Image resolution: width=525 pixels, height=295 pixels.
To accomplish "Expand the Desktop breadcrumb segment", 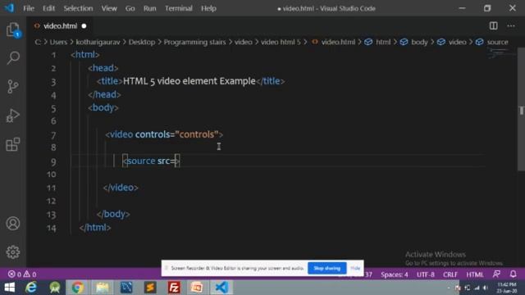I will (142, 42).
